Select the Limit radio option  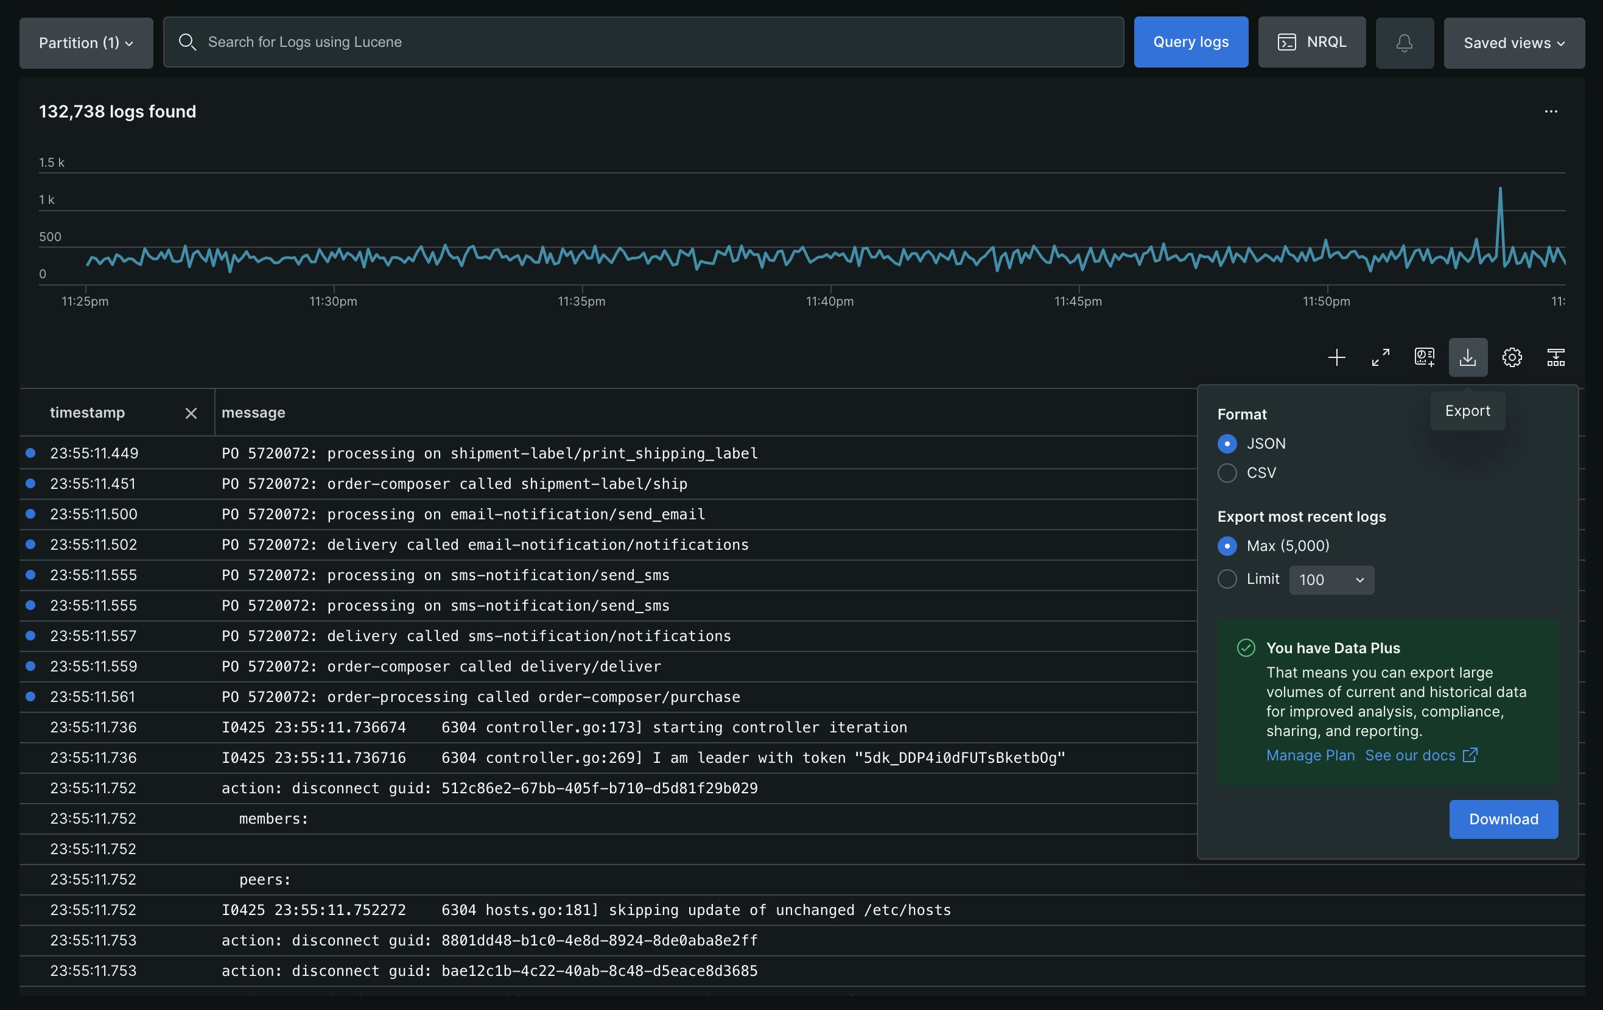pos(1227,579)
